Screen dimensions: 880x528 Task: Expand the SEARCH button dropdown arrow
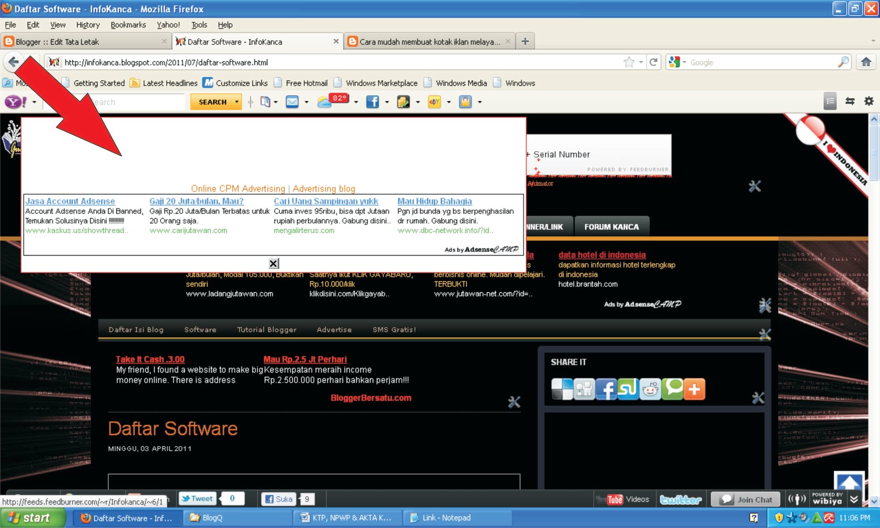(237, 102)
